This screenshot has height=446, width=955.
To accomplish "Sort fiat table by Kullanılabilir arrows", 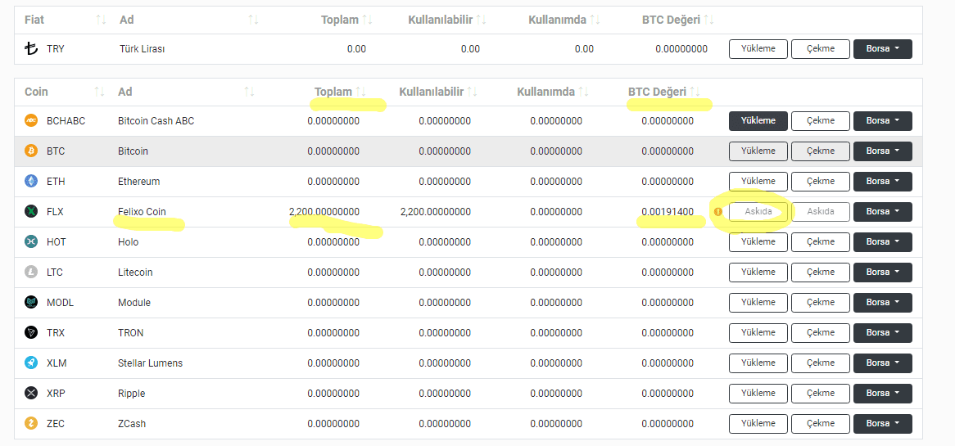I will (x=481, y=20).
